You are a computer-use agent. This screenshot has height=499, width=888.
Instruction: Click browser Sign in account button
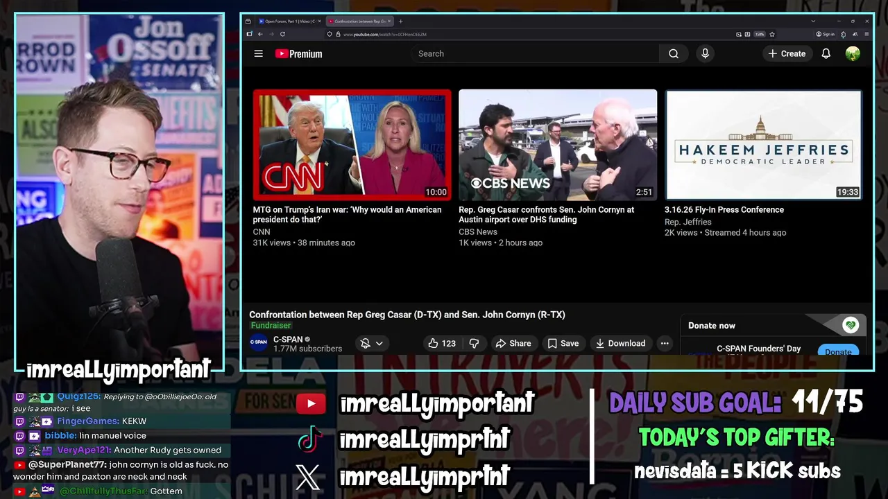pos(825,34)
